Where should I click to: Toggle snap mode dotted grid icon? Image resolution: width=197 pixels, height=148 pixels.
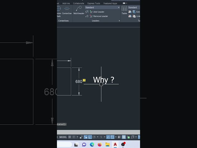pos(74,137)
